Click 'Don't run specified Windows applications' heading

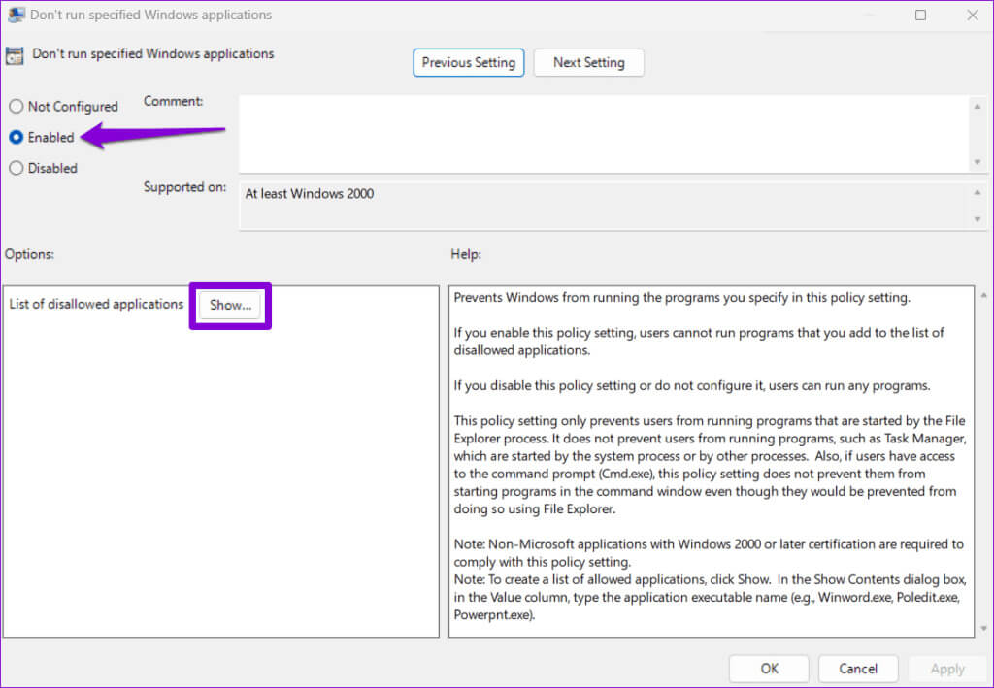pos(152,53)
